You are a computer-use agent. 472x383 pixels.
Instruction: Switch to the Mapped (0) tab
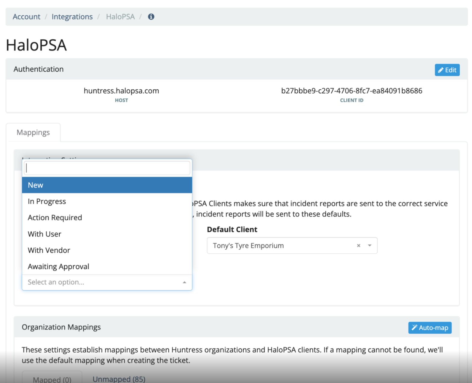point(52,379)
